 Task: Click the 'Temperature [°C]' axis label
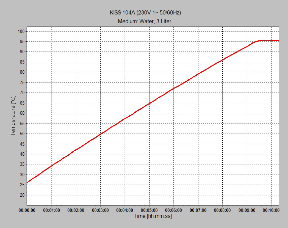point(13,116)
